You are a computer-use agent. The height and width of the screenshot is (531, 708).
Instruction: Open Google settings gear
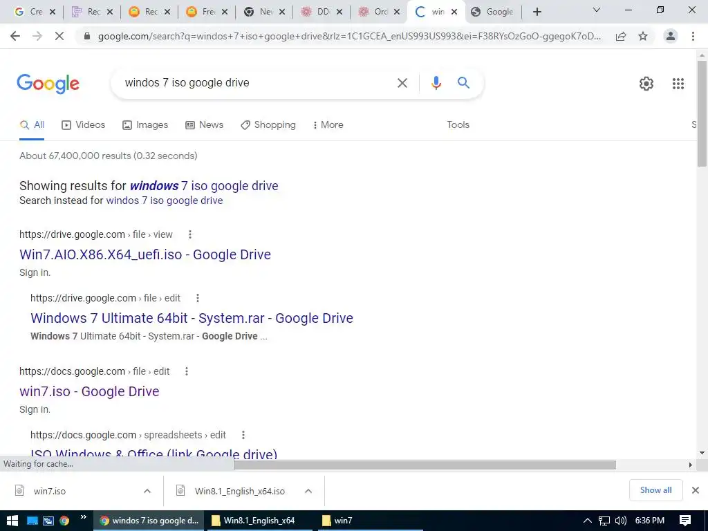(646, 84)
